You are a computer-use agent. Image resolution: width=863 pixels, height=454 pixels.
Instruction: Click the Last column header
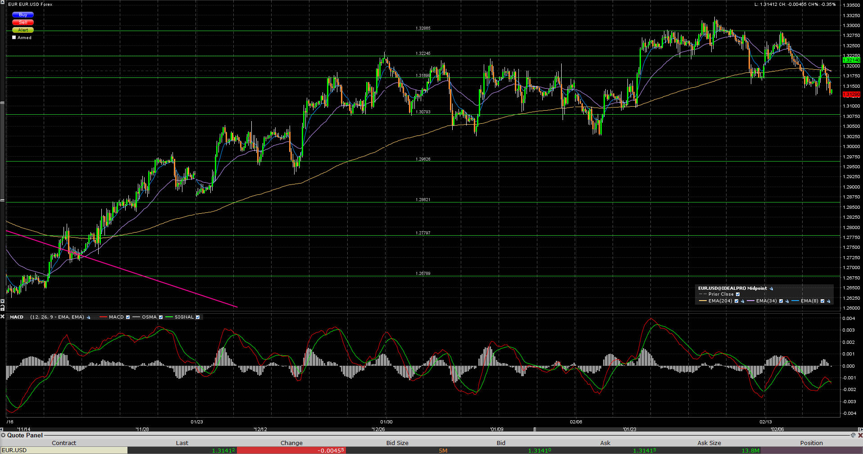coord(182,443)
